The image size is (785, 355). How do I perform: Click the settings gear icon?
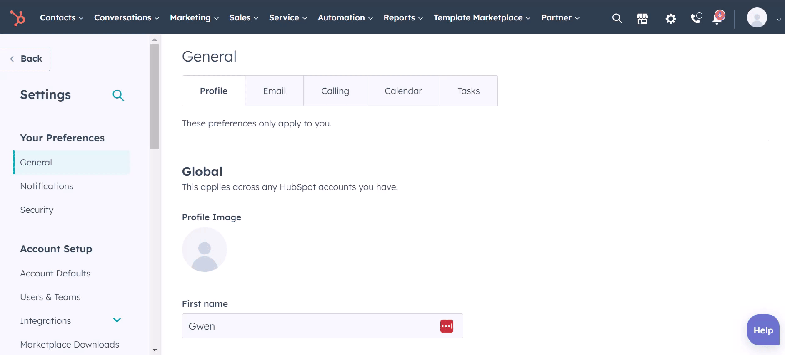[x=670, y=19]
